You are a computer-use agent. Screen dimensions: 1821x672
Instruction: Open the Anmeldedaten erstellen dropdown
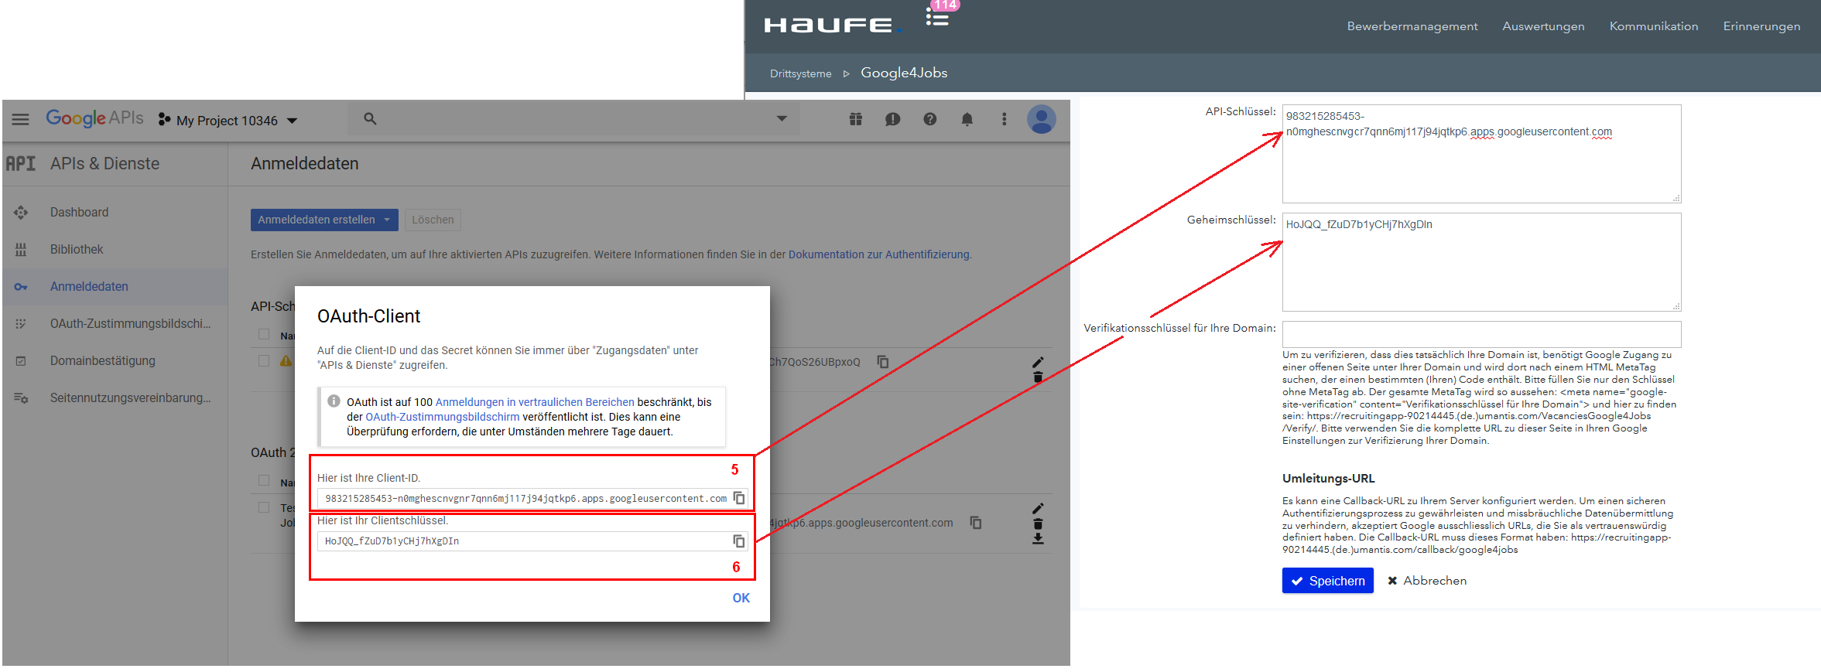(323, 220)
